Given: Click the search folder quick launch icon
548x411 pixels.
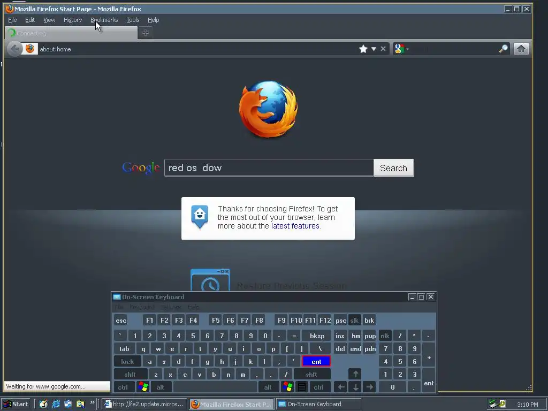Looking at the screenshot, I should 80,404.
